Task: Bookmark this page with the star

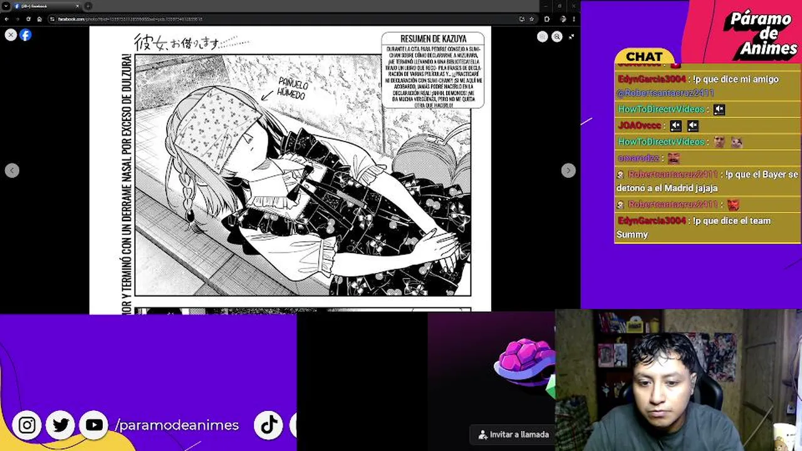Action: (x=532, y=19)
